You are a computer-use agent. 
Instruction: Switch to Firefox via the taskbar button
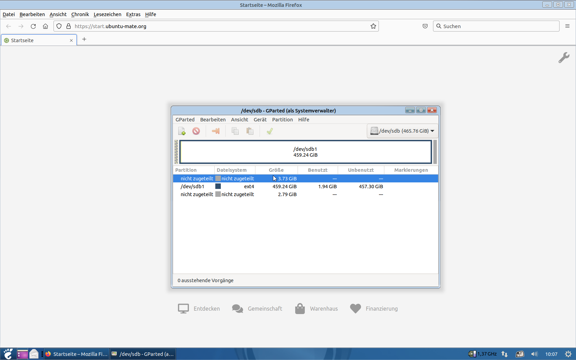(x=77, y=354)
